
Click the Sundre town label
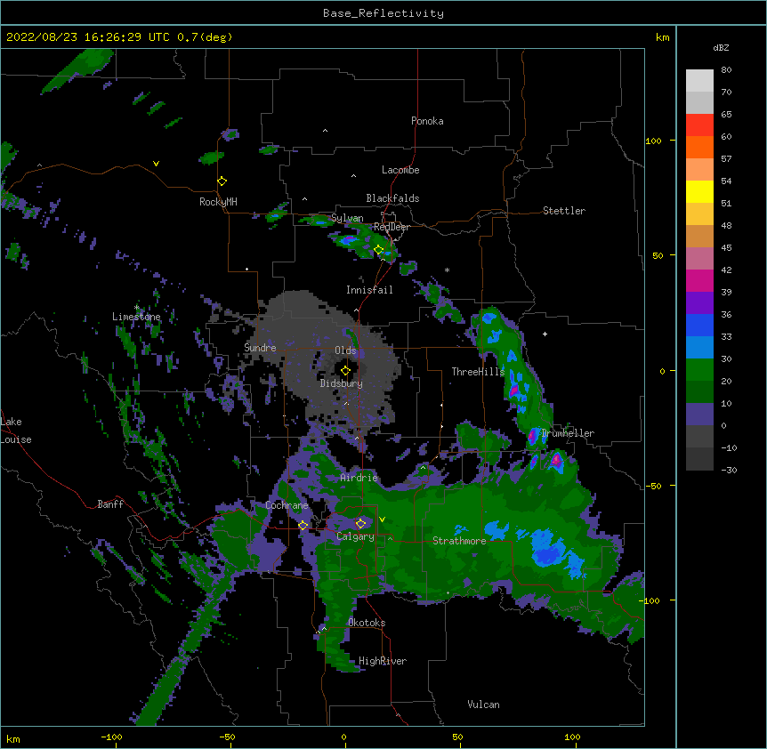pos(260,348)
